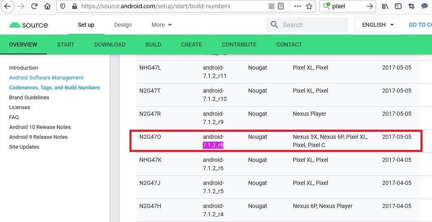This screenshot has width=432, height=222.
Task: Click the GO TO CODE link
Action: (x=420, y=25)
